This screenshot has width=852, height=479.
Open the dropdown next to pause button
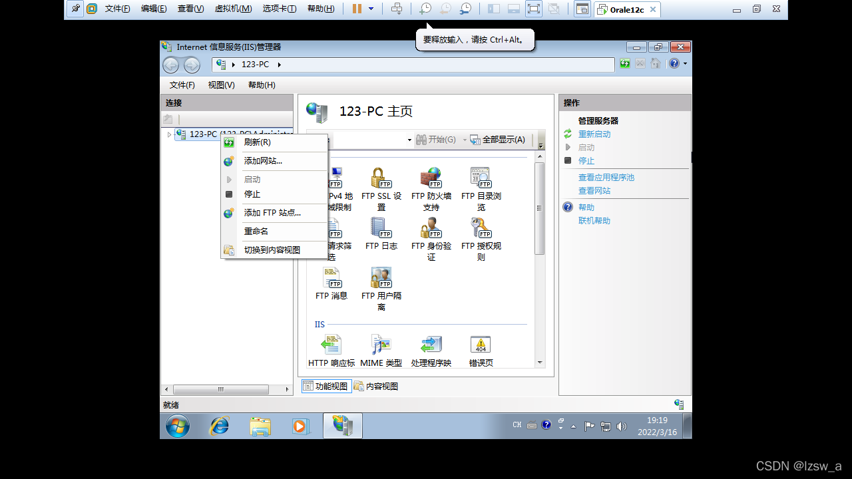point(371,9)
